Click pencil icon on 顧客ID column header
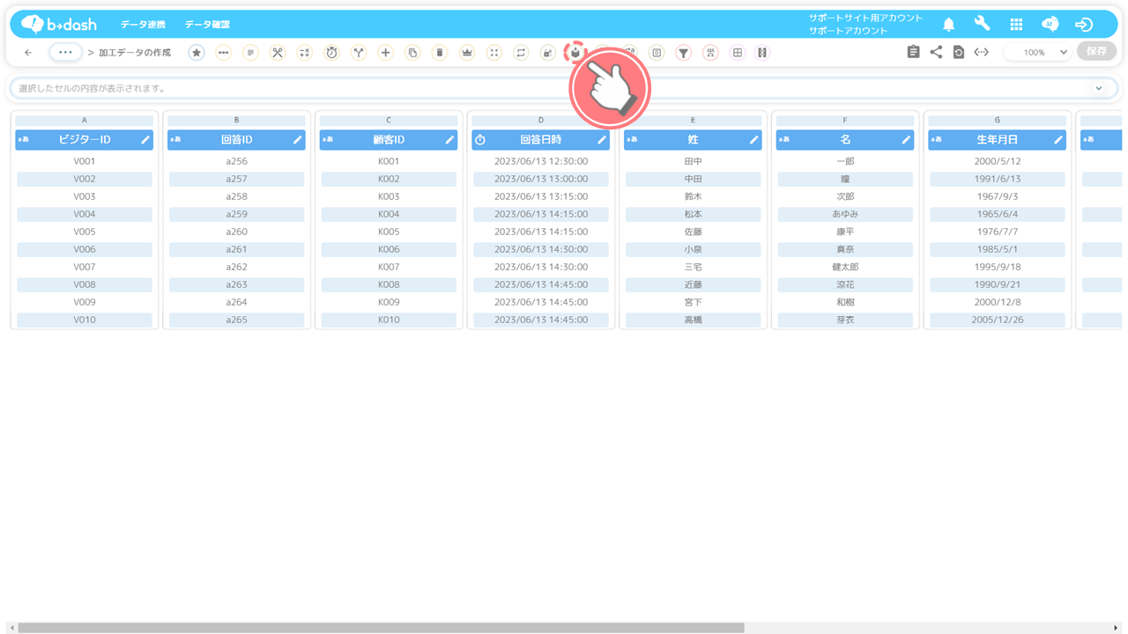This screenshot has height=634, width=1128. click(449, 140)
